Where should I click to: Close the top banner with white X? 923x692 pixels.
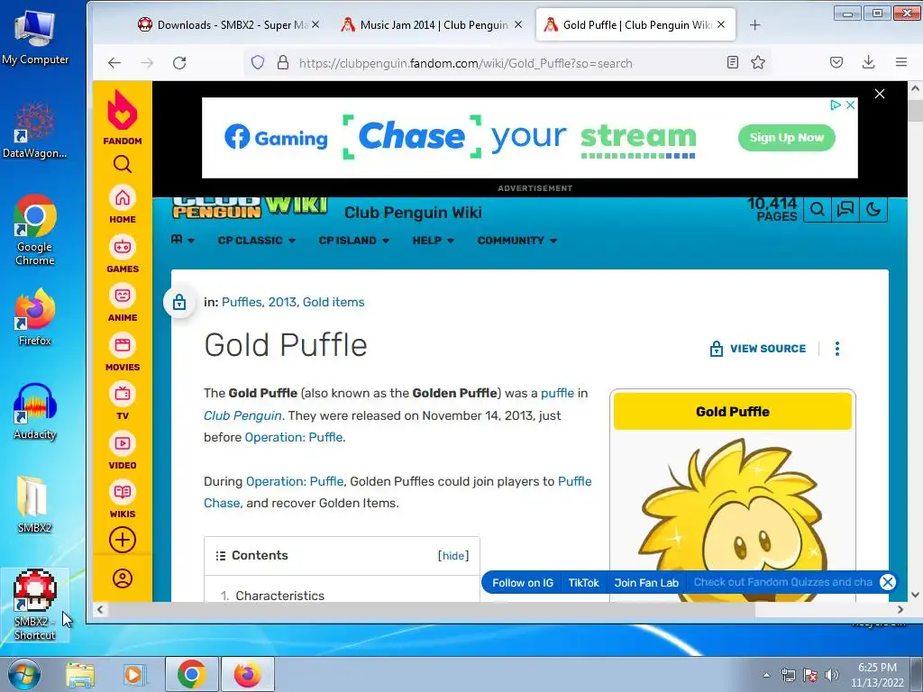[x=880, y=94]
